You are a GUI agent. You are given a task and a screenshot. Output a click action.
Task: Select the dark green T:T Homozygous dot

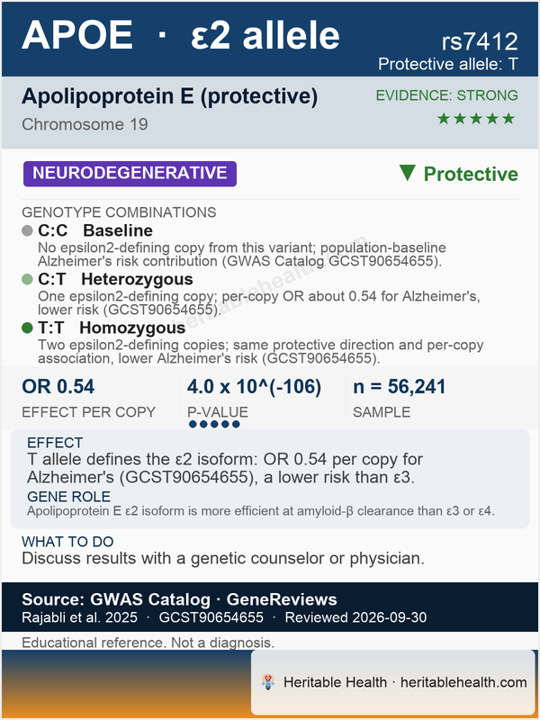[x=27, y=328]
